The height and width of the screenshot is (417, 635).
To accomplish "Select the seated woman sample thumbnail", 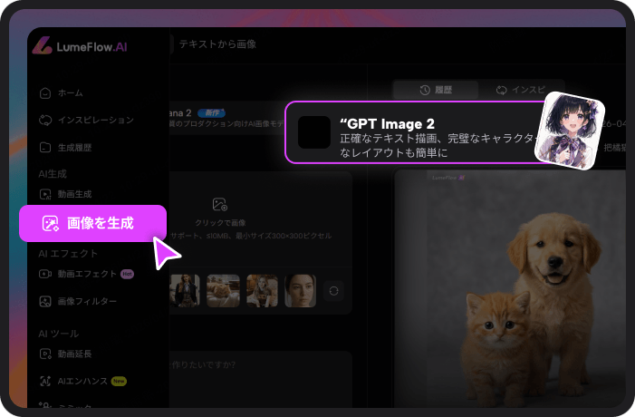I will click(262, 291).
